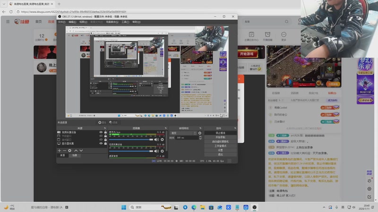The width and height of the screenshot is (378, 212).
Task: Open transition properties gear beside 渐变
Action: click(199, 133)
